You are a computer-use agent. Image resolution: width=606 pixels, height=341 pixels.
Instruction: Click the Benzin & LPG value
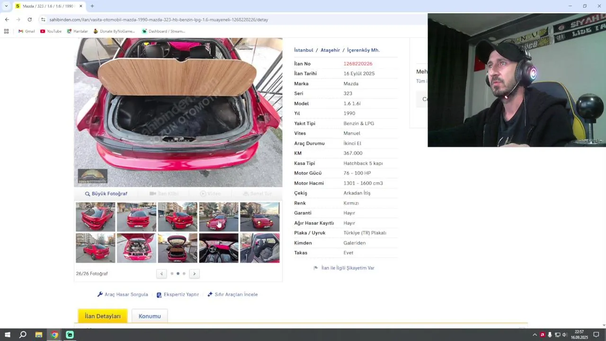click(x=359, y=124)
